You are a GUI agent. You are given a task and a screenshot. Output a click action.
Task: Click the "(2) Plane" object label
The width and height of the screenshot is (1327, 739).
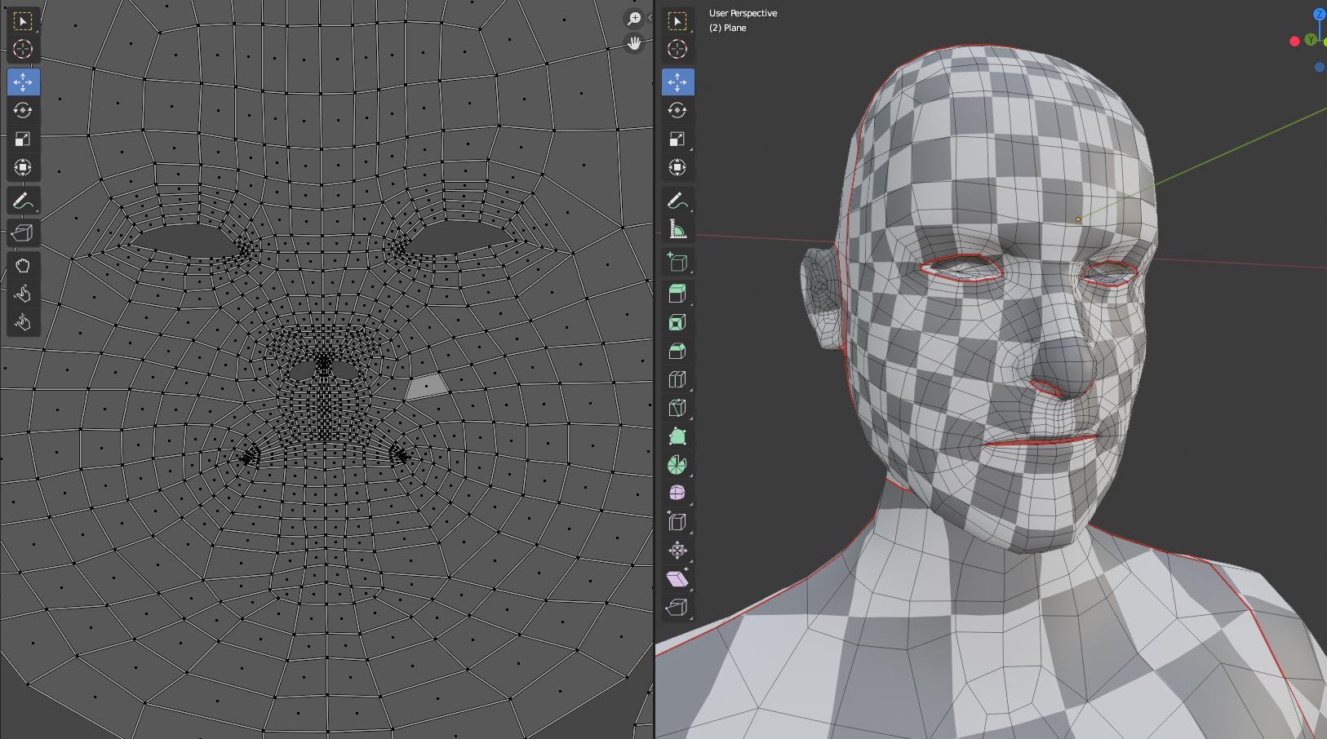[x=727, y=28]
